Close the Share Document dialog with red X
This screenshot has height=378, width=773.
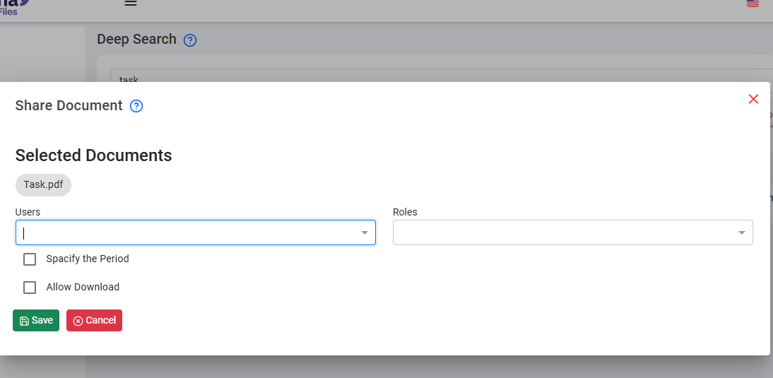(x=753, y=99)
